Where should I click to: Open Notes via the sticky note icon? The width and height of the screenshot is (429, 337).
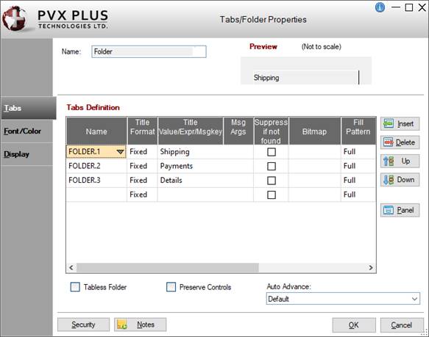pyautogui.click(x=122, y=325)
